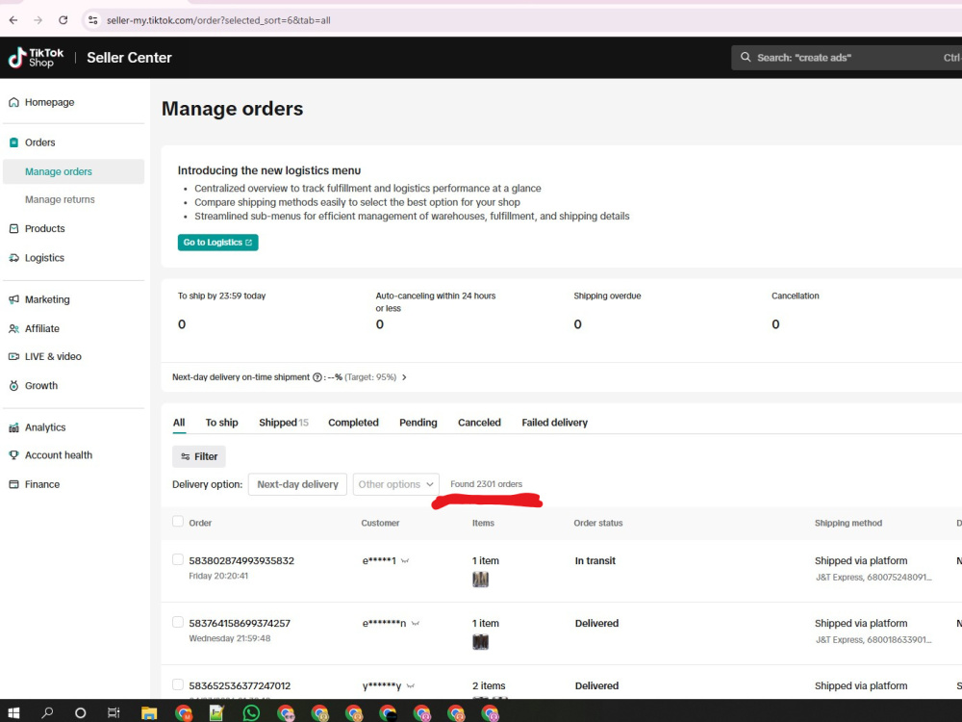Switch to To ship tab
Screen dimensions: 962x722
point(221,423)
